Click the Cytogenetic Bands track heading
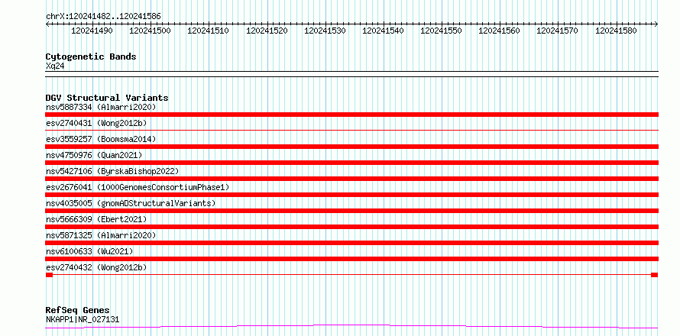 point(91,57)
